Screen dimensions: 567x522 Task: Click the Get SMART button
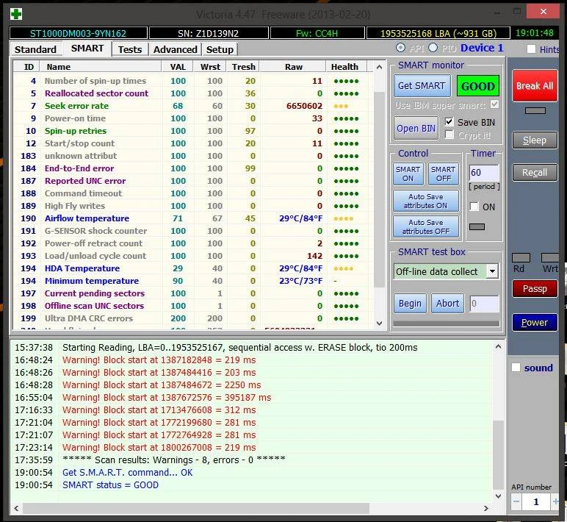[x=422, y=86]
